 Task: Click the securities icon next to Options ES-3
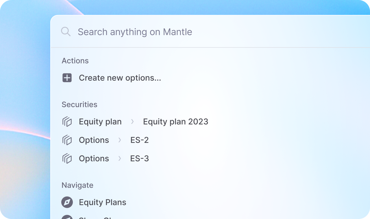coord(67,158)
